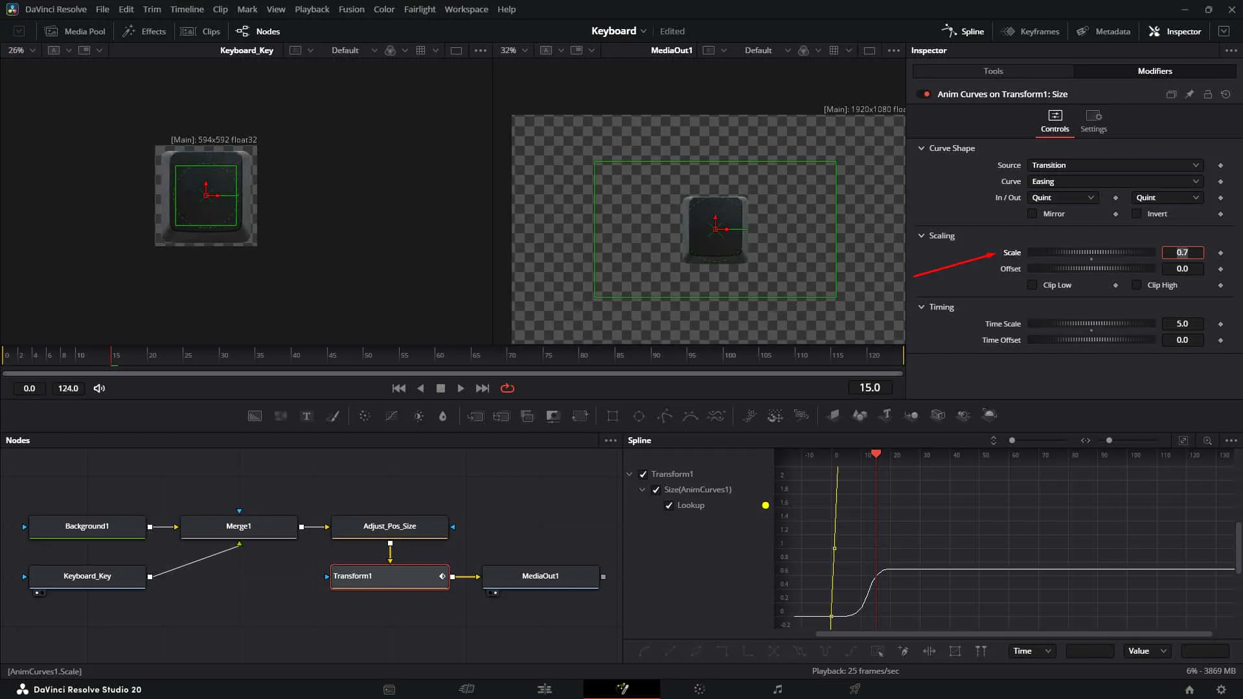The image size is (1243, 699).
Task: Open the Curve dropdown set to Easing
Action: coord(1115,181)
